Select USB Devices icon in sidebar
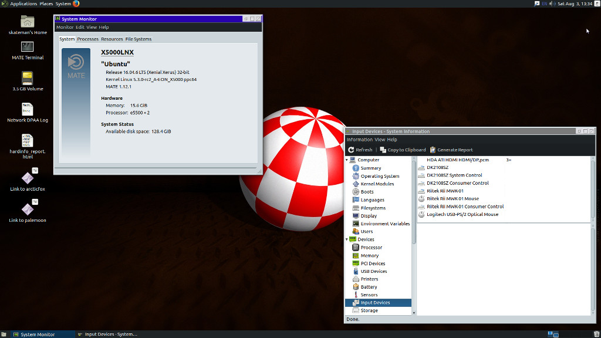This screenshot has width=601, height=338. click(x=356, y=271)
